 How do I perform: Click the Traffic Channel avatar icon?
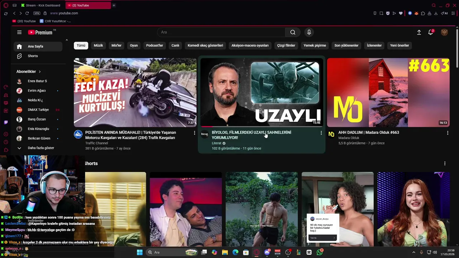[x=78, y=134]
